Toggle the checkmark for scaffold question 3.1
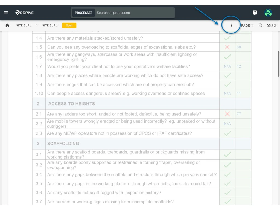 [227, 154]
